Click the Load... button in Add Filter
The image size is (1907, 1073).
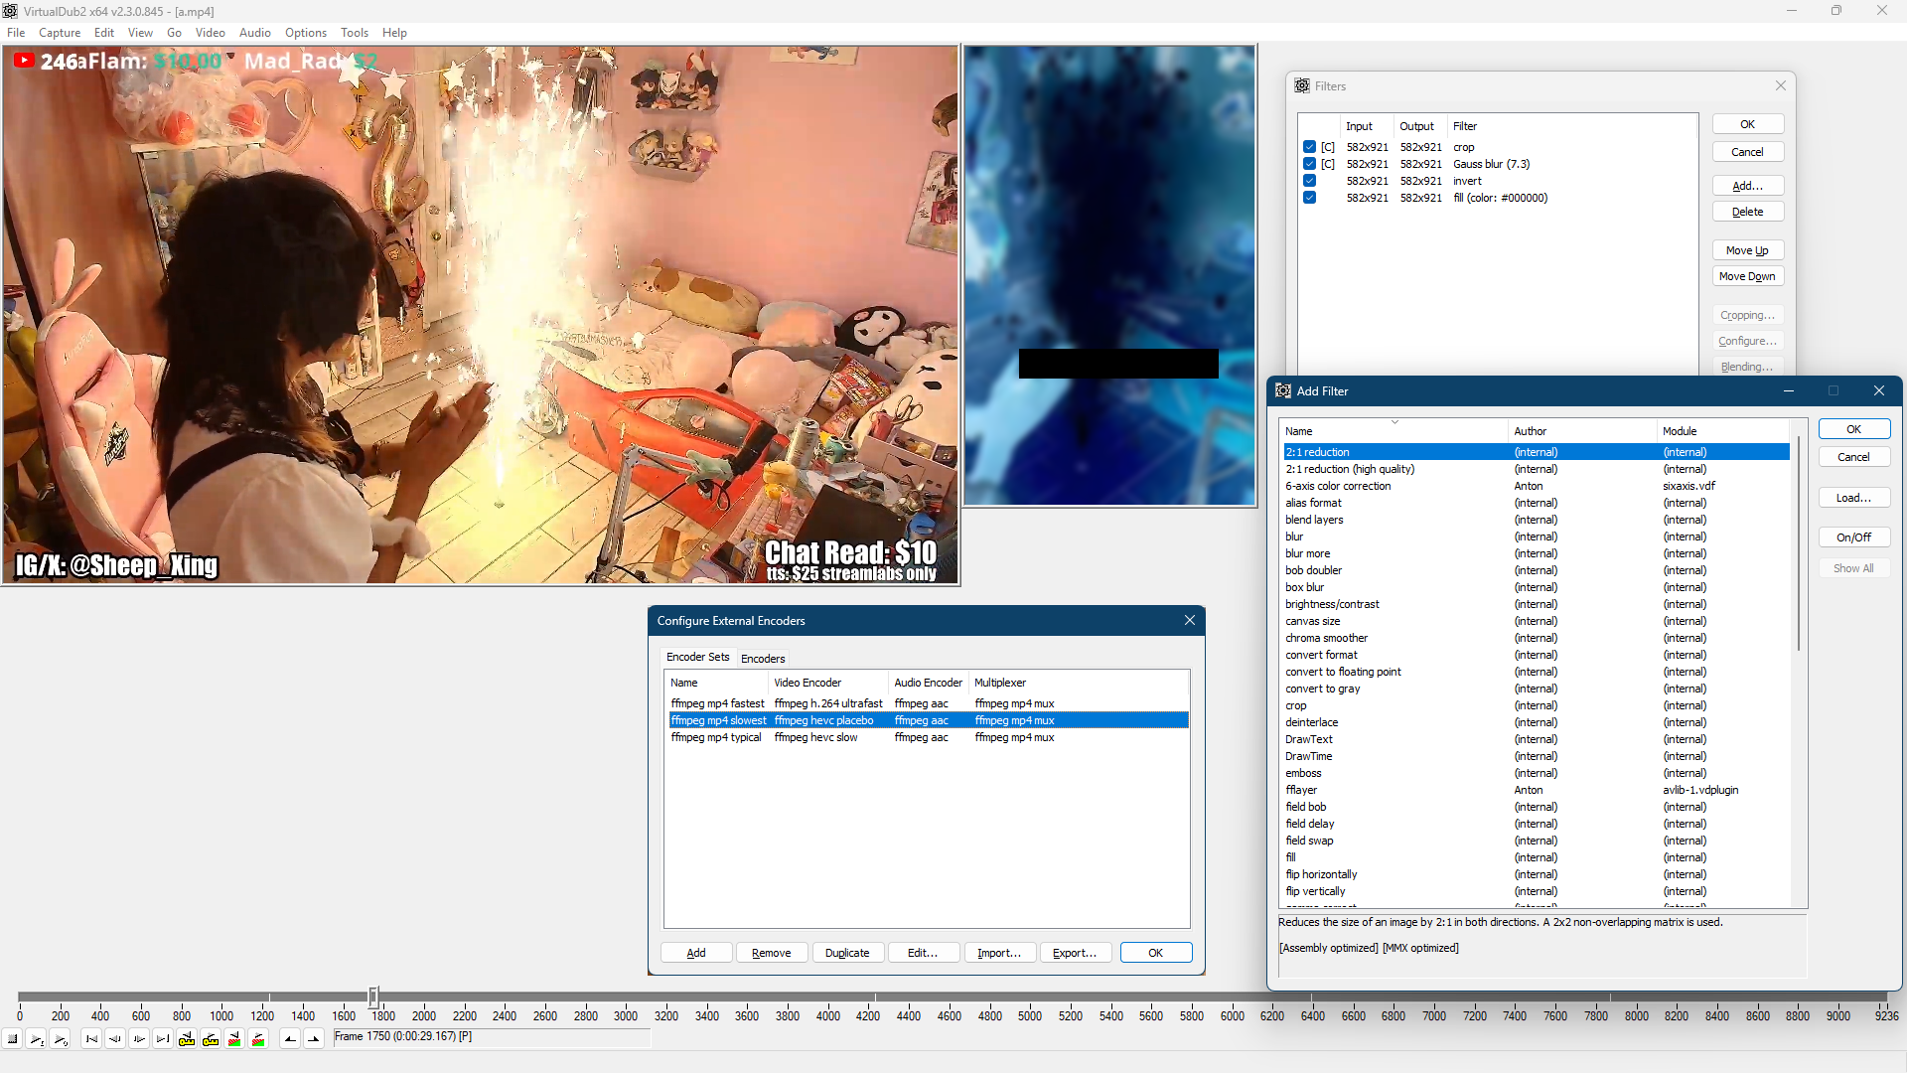coord(1853,498)
